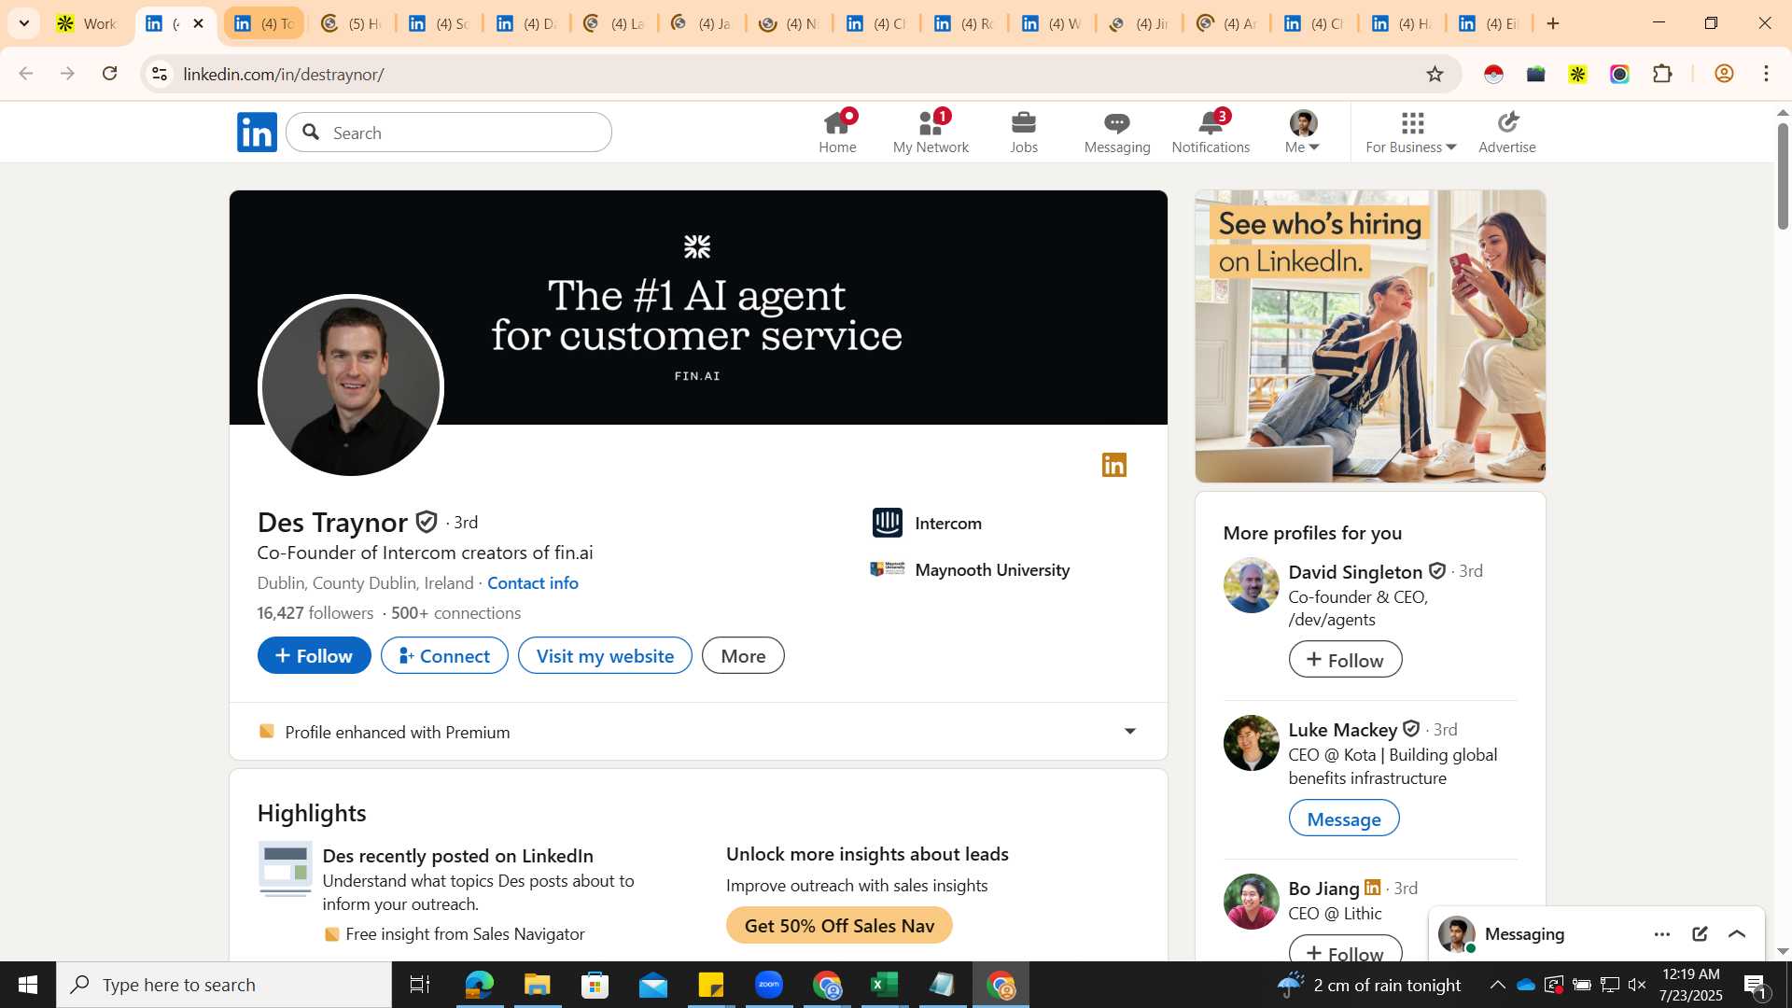Open File Explorer from the taskbar
Screen dimensions: 1792x1008
click(537, 985)
